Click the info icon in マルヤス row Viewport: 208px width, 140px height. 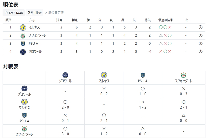pyautogui.click(x=200, y=27)
